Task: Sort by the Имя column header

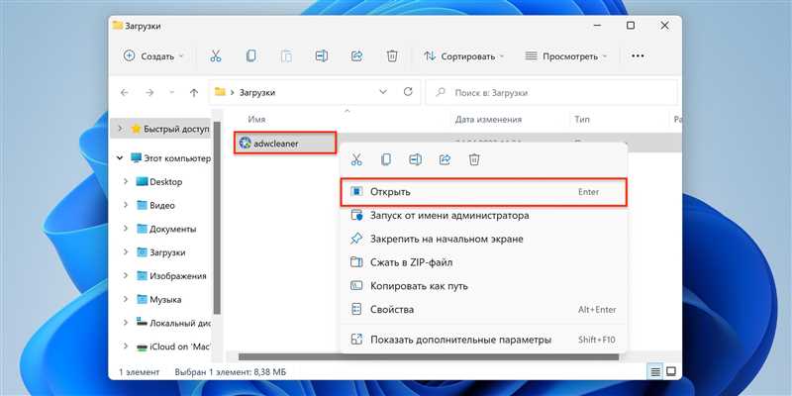Action: pos(256,120)
